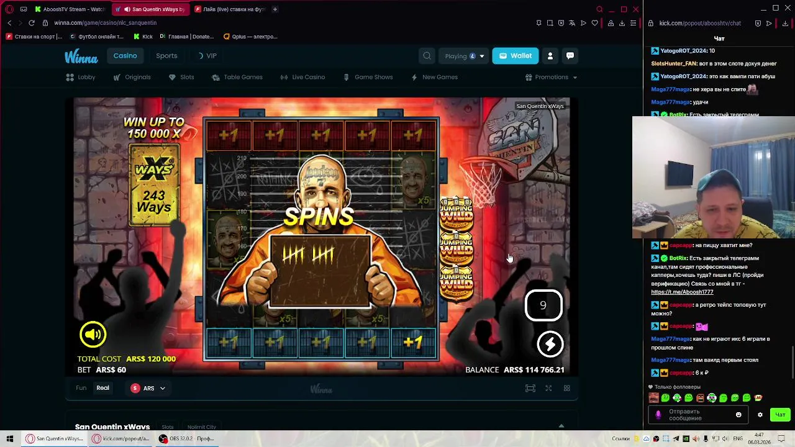Take a page snapshot with the toolbar icon
The height and width of the screenshot is (447, 795).
pos(550,23)
